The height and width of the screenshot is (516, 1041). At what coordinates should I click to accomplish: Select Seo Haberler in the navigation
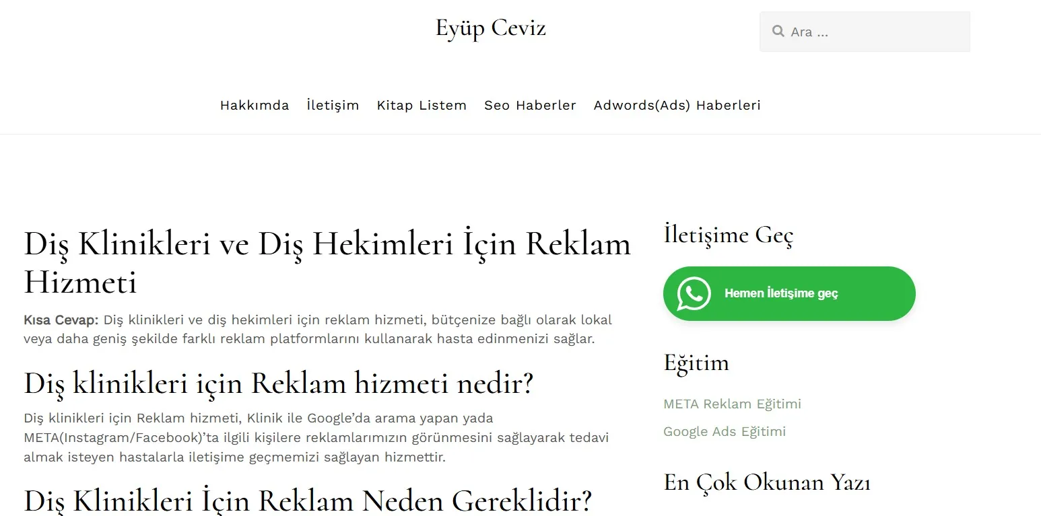click(530, 106)
